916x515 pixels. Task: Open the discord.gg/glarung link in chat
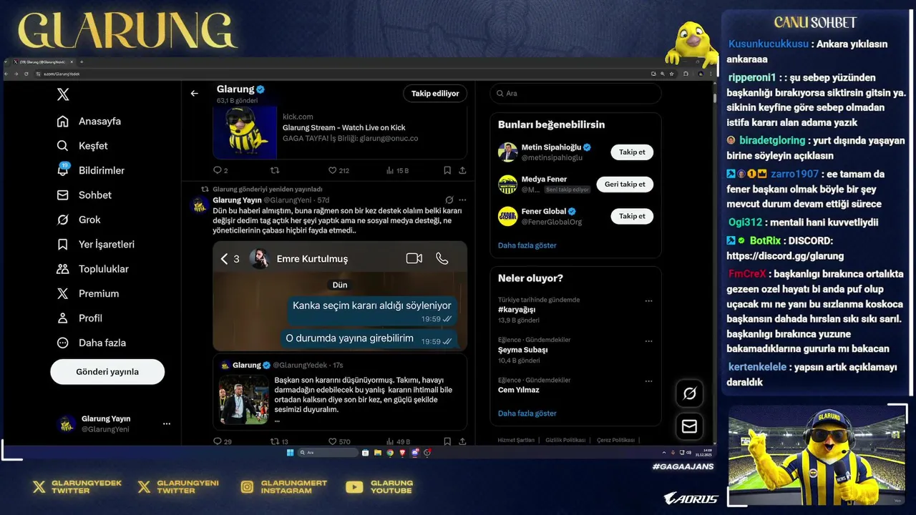[785, 255]
